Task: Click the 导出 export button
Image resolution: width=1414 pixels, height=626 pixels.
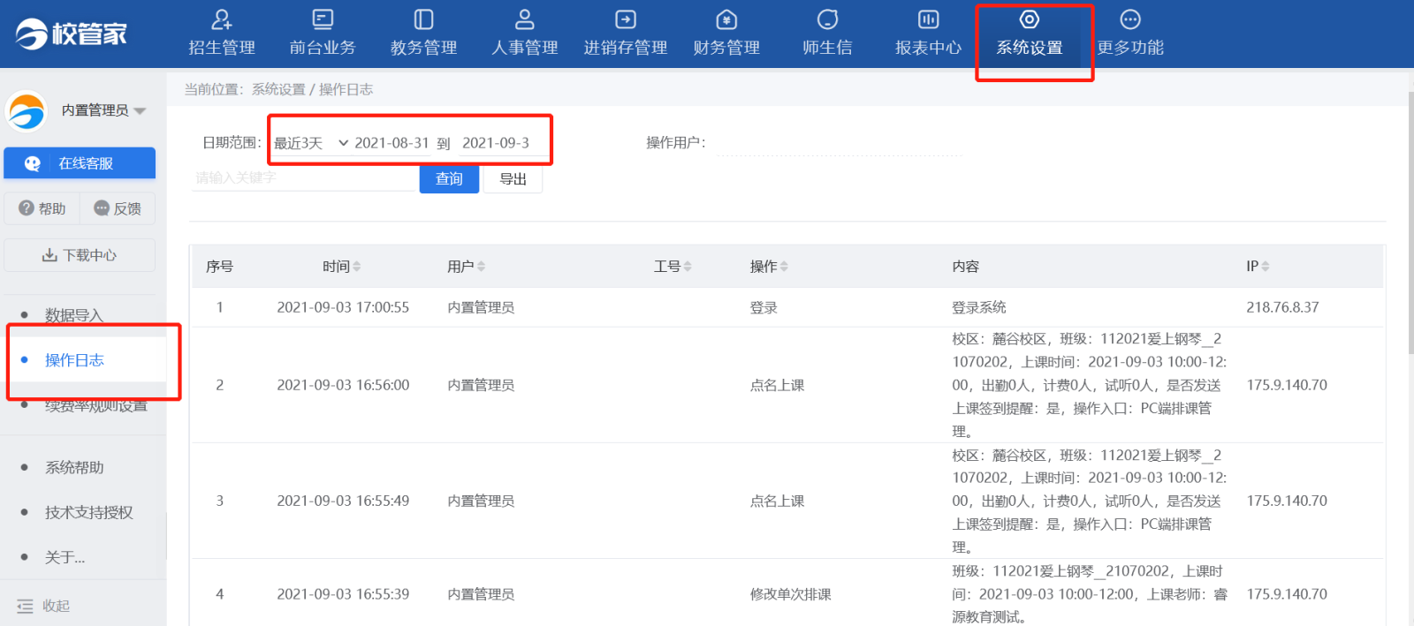Action: (513, 178)
